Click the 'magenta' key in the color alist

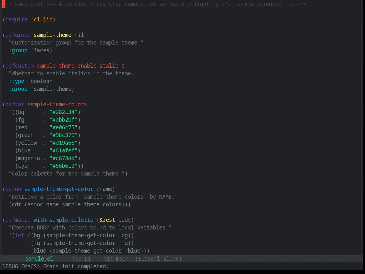pyautogui.click(x=29, y=158)
